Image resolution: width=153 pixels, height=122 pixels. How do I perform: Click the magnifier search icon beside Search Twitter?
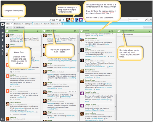click(151, 20)
